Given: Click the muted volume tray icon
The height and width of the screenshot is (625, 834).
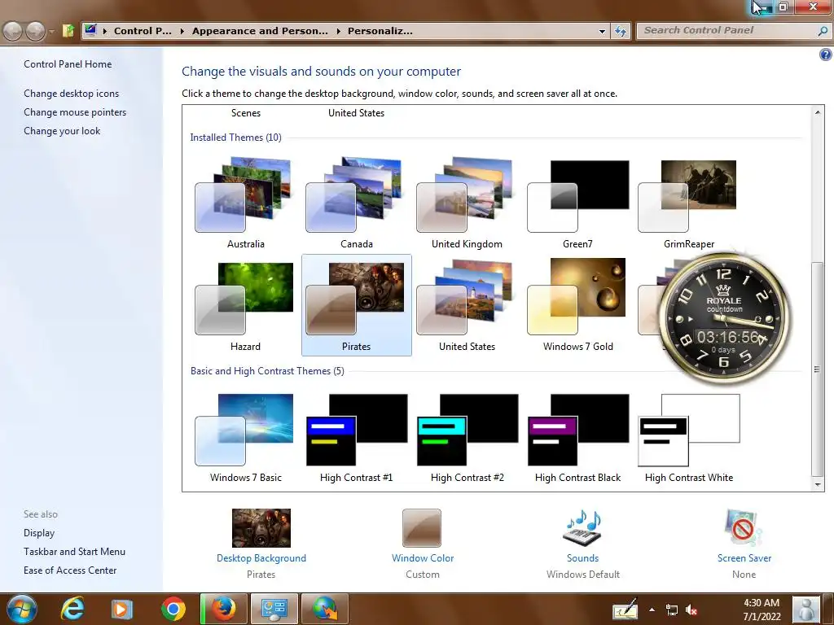Looking at the screenshot, I should pos(691,610).
